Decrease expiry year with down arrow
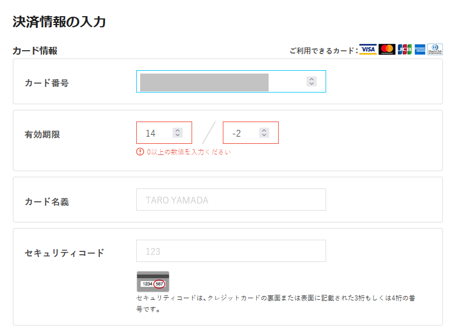Screen dimensions: 449x330 point(264,135)
